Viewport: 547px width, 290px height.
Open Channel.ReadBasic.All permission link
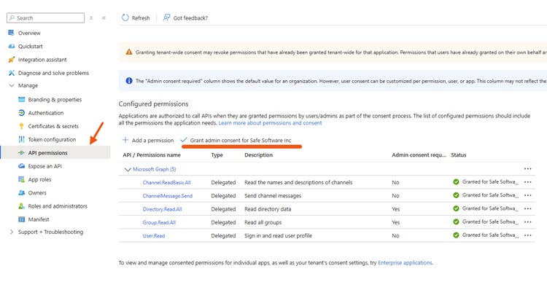click(166, 182)
